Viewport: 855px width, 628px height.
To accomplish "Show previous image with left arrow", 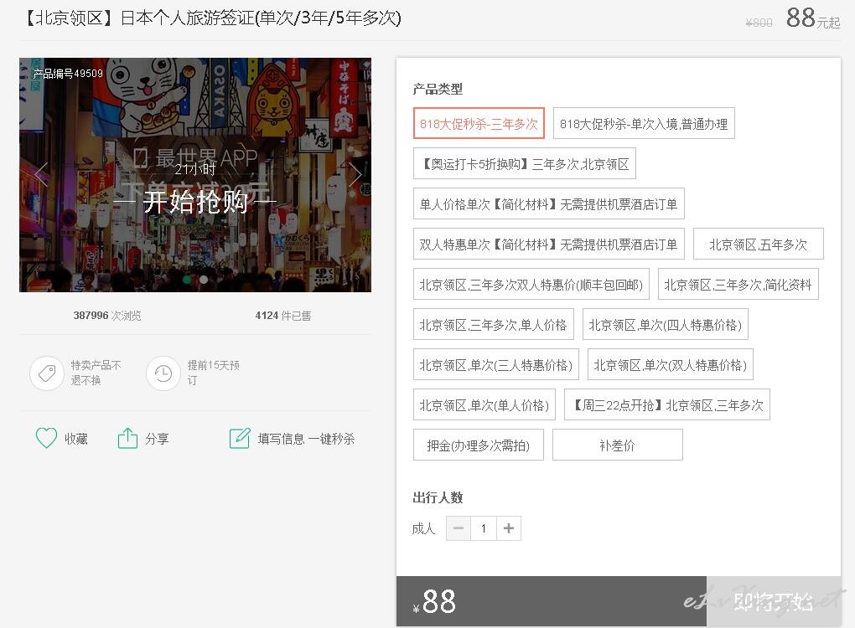I will point(41,175).
